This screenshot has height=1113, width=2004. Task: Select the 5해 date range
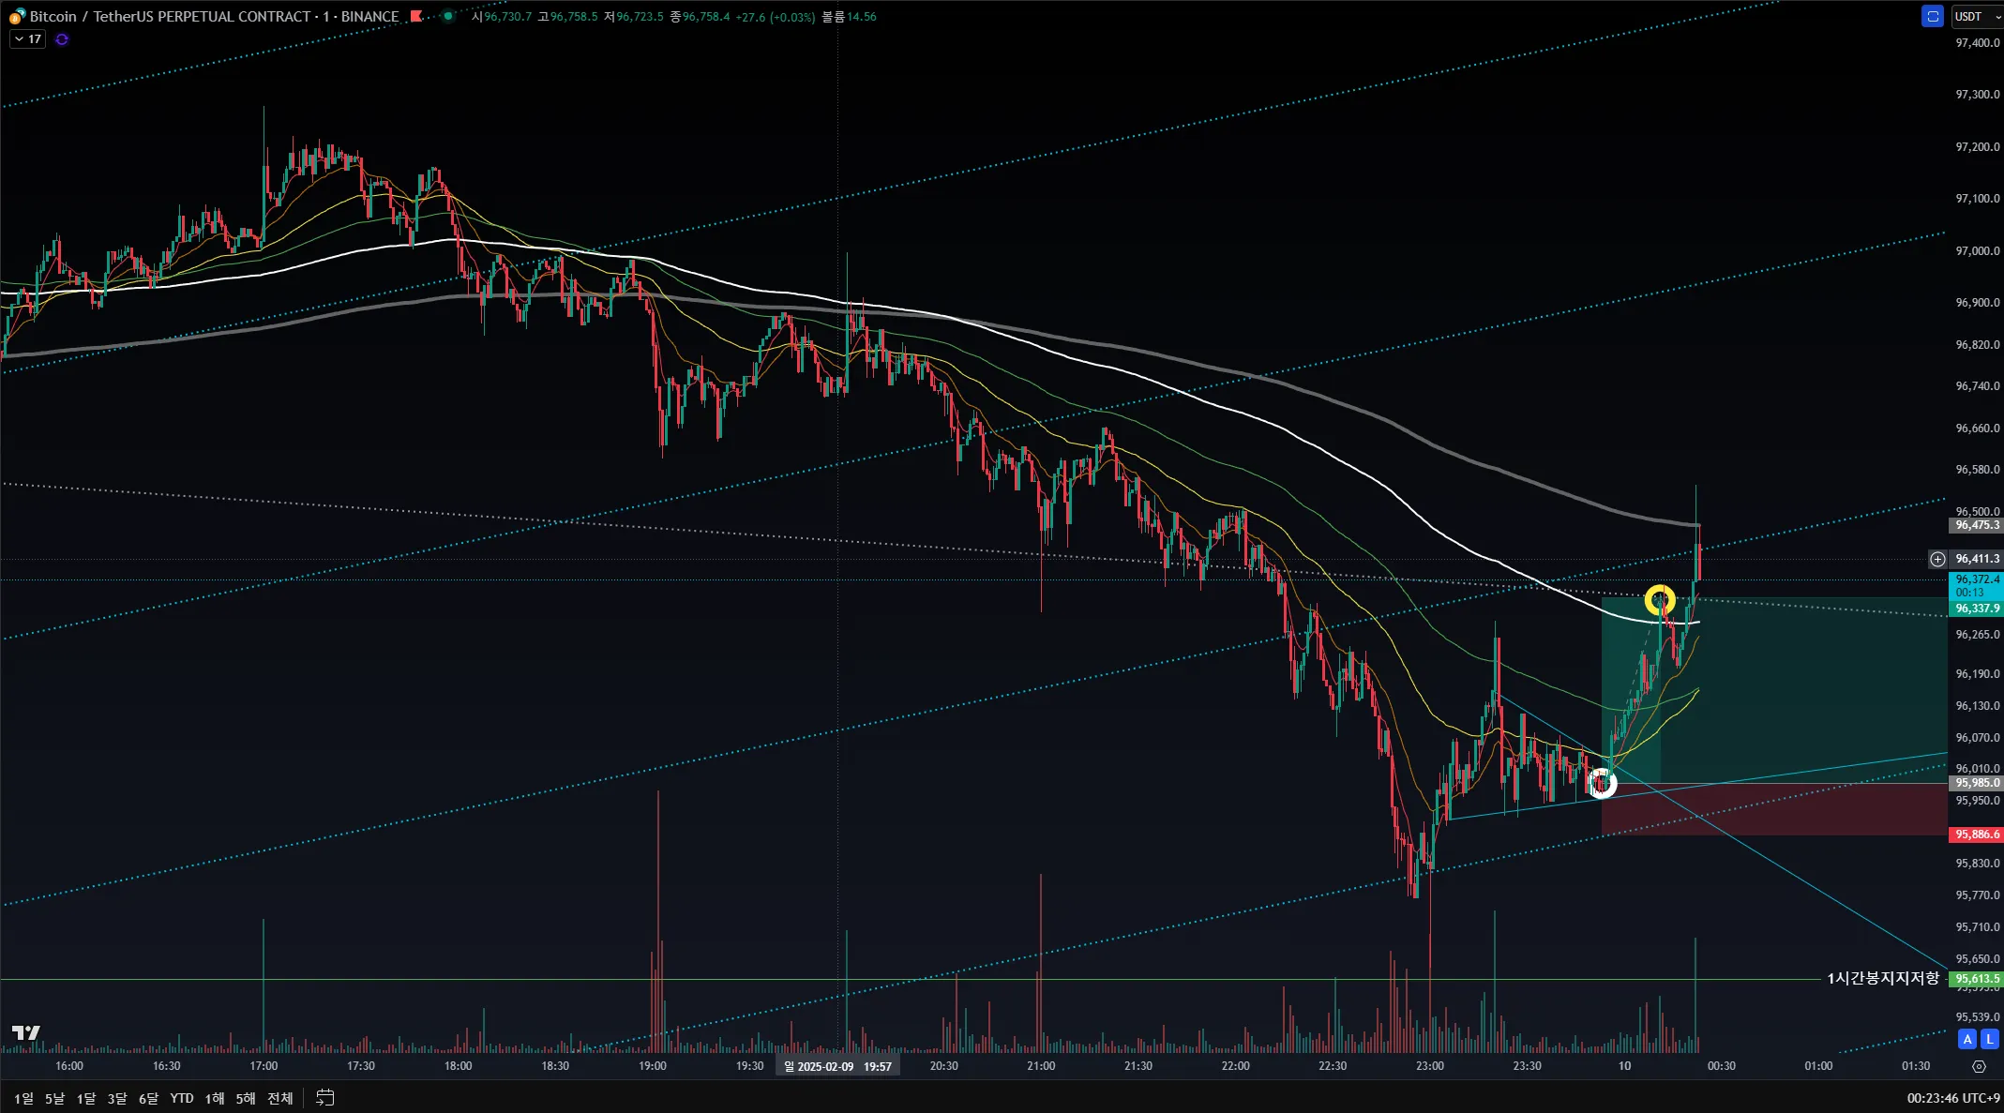[246, 1098]
